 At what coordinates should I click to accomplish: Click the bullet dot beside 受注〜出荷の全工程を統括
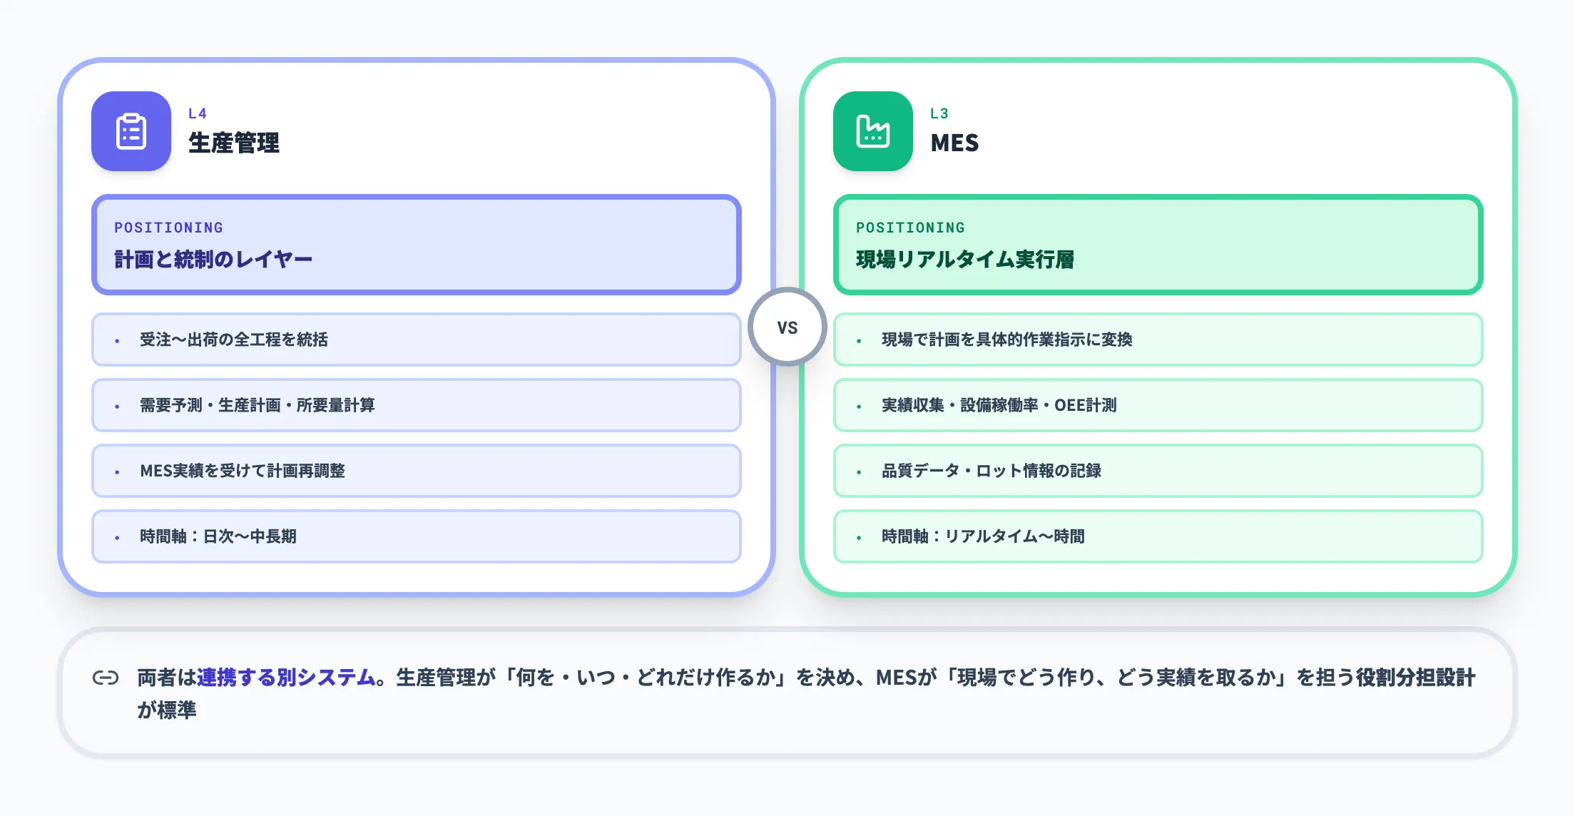(118, 341)
